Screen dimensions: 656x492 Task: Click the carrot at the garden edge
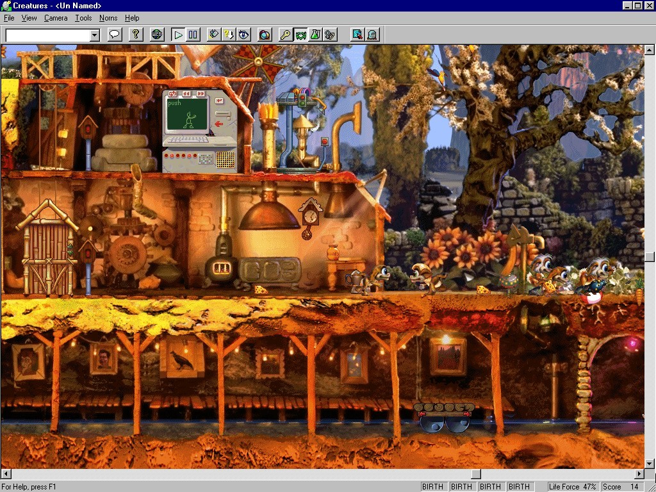point(639,291)
